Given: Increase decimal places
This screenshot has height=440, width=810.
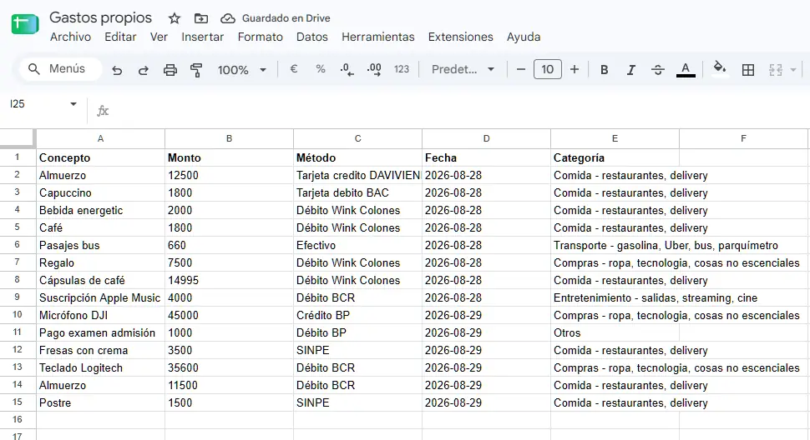Looking at the screenshot, I should pos(374,69).
